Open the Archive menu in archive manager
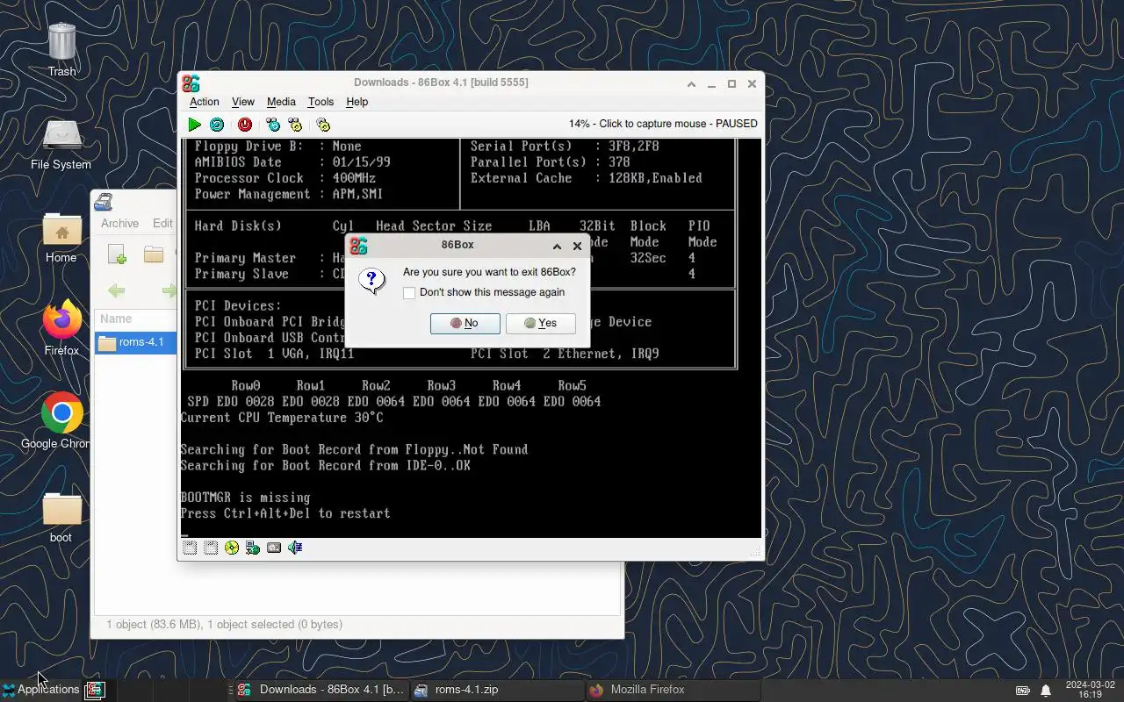Image resolution: width=1124 pixels, height=702 pixels. coord(119,224)
